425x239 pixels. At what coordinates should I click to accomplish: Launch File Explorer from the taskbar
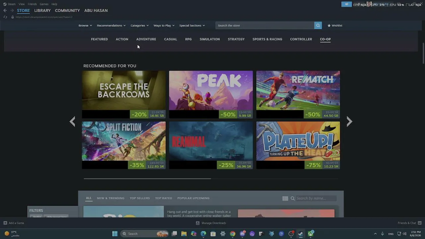tap(184, 234)
